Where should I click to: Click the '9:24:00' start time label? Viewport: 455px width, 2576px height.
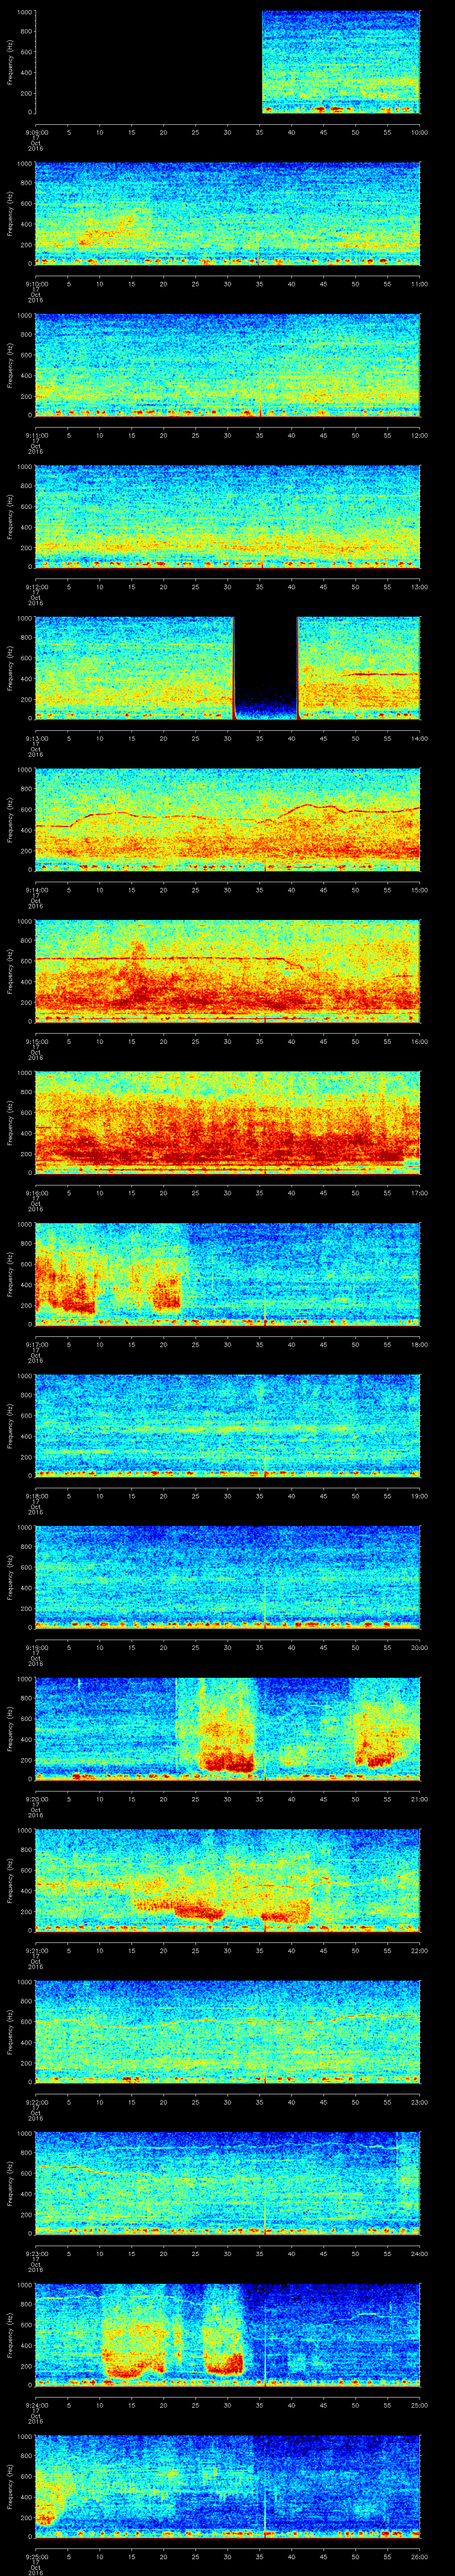coord(36,2405)
